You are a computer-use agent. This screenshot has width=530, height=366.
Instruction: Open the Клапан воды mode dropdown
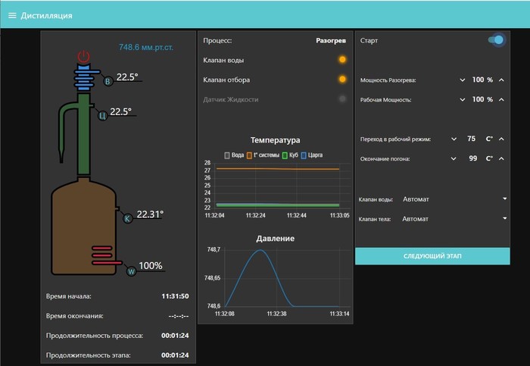coord(454,199)
